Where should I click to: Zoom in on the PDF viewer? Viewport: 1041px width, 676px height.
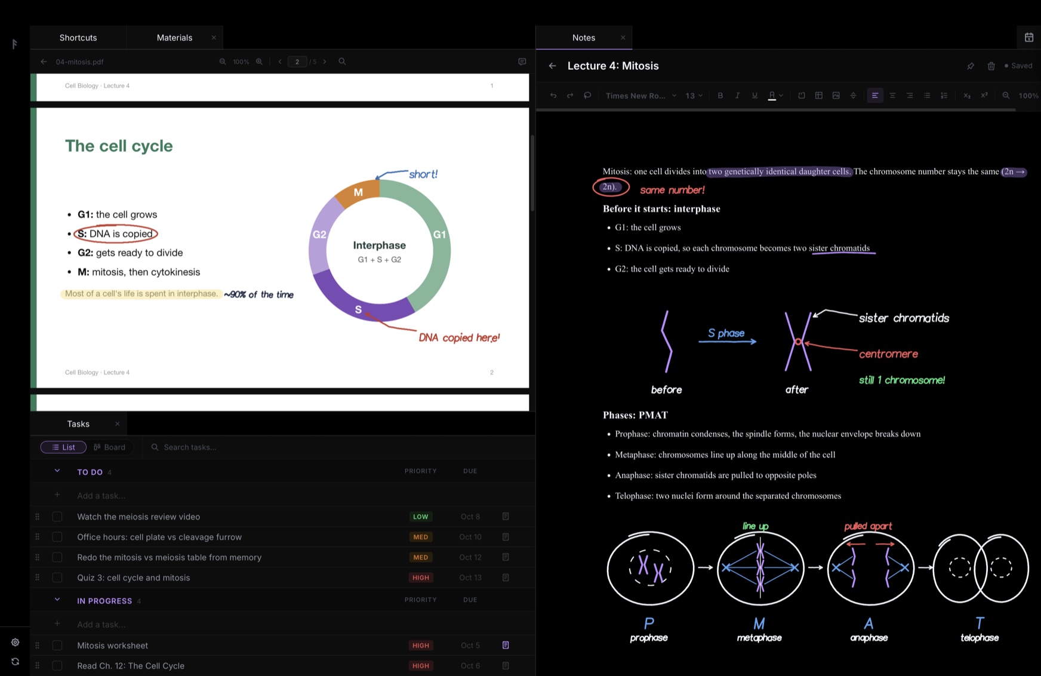click(x=259, y=62)
